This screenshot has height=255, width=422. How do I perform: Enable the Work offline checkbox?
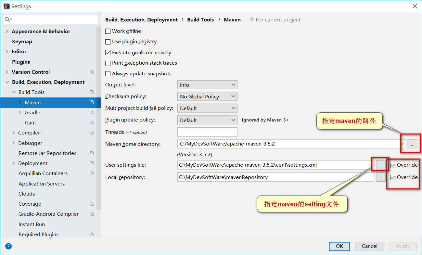108,31
